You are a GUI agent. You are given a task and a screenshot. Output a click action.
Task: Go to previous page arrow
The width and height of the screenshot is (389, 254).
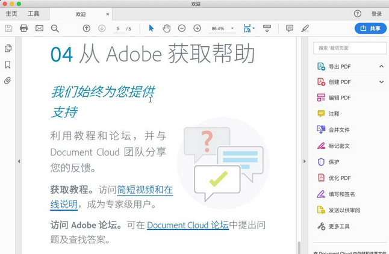pyautogui.click(x=86, y=28)
